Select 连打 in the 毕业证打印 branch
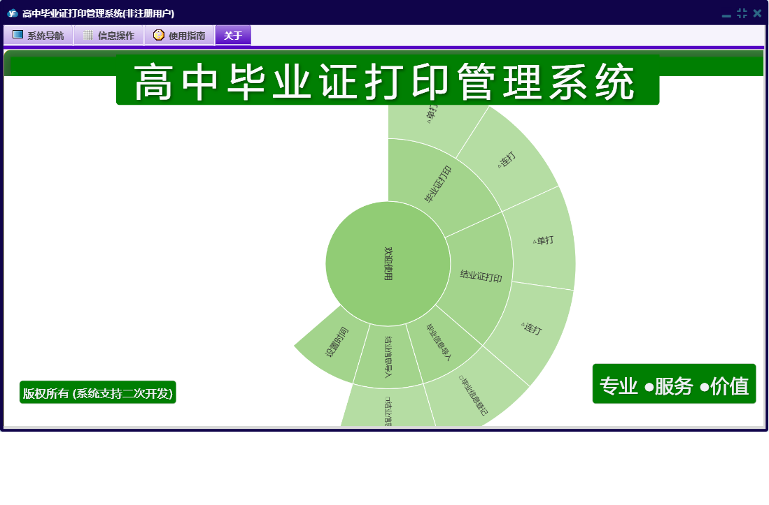Screen dimensions: 769x505 click(x=508, y=159)
